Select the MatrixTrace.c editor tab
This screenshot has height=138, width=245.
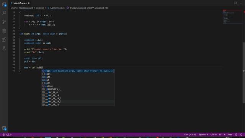tap(20, 3)
